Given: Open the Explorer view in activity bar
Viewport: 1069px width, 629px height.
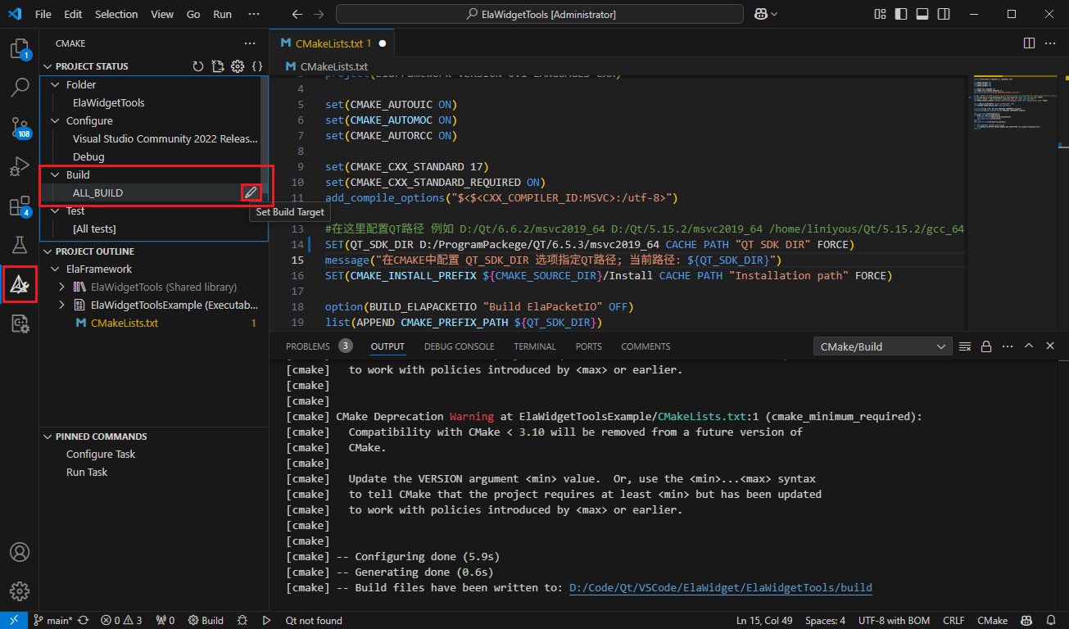Looking at the screenshot, I should (x=19, y=49).
